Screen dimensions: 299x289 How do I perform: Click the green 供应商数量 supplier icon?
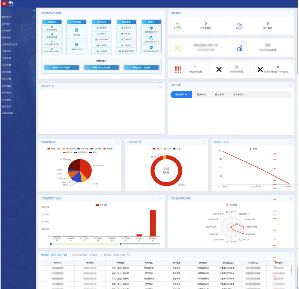click(x=177, y=26)
